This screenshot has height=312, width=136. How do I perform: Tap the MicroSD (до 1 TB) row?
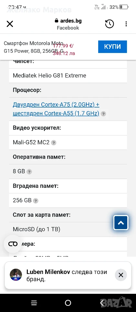[x=68, y=229]
